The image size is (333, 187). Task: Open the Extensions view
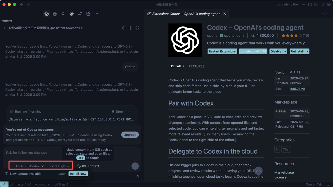coord(88,14)
